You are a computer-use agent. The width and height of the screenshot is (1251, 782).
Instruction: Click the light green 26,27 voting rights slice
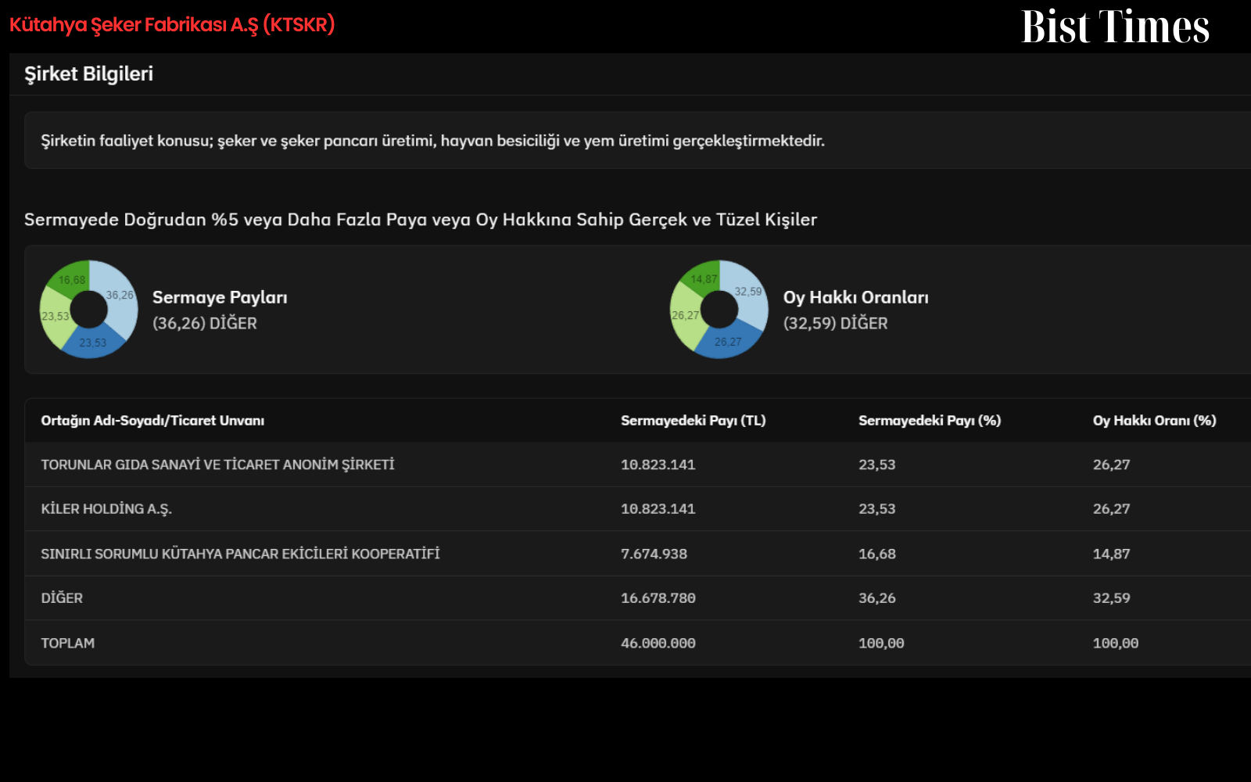[x=685, y=317]
